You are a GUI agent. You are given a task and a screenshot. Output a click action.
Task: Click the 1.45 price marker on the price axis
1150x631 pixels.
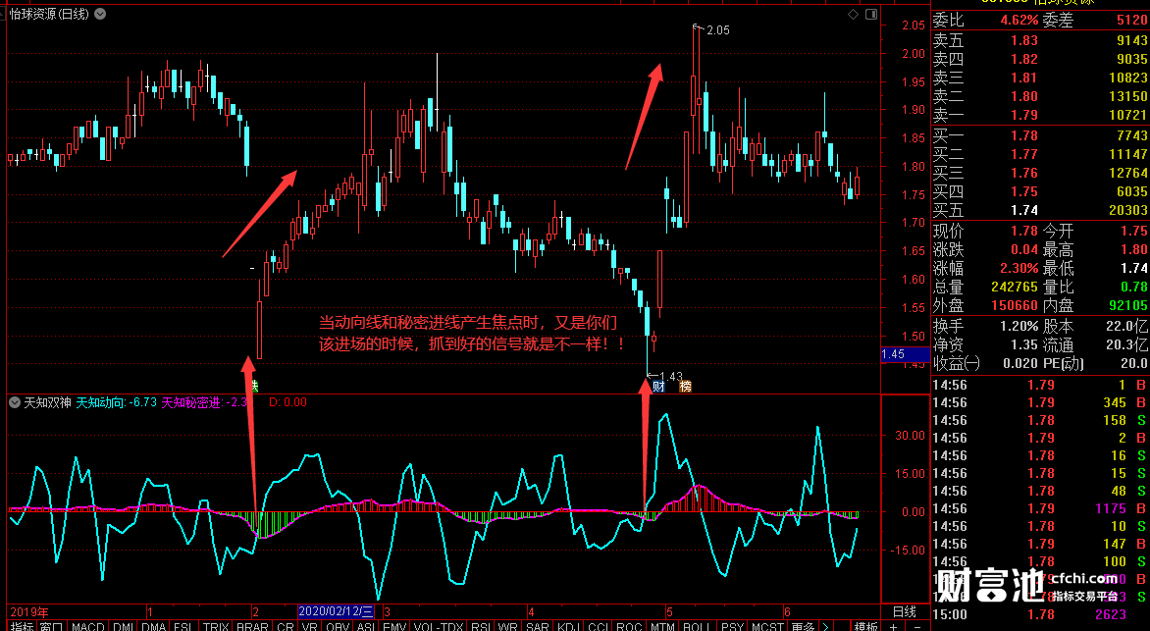(x=905, y=354)
